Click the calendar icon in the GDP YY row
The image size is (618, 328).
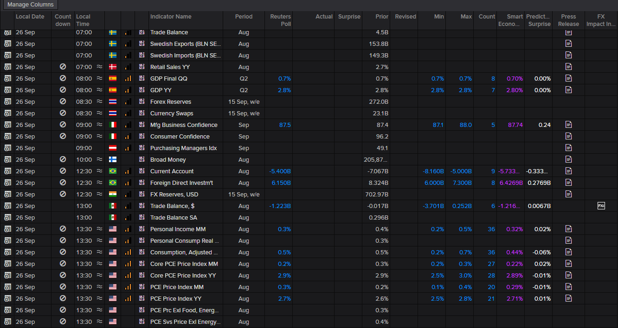[x=7, y=90]
